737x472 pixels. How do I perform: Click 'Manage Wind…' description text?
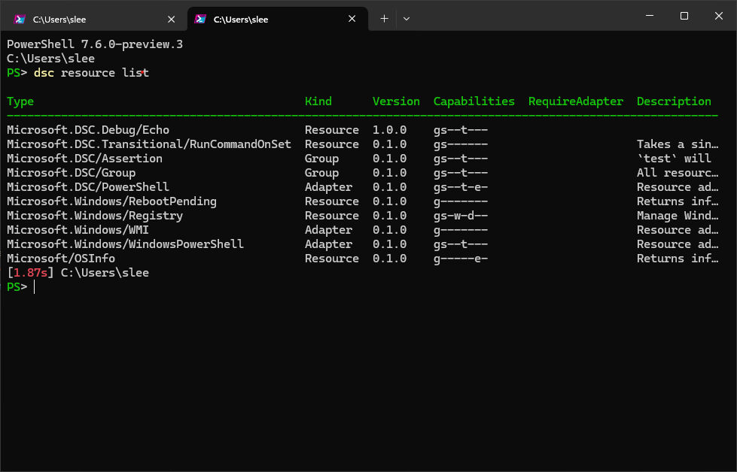(678, 216)
